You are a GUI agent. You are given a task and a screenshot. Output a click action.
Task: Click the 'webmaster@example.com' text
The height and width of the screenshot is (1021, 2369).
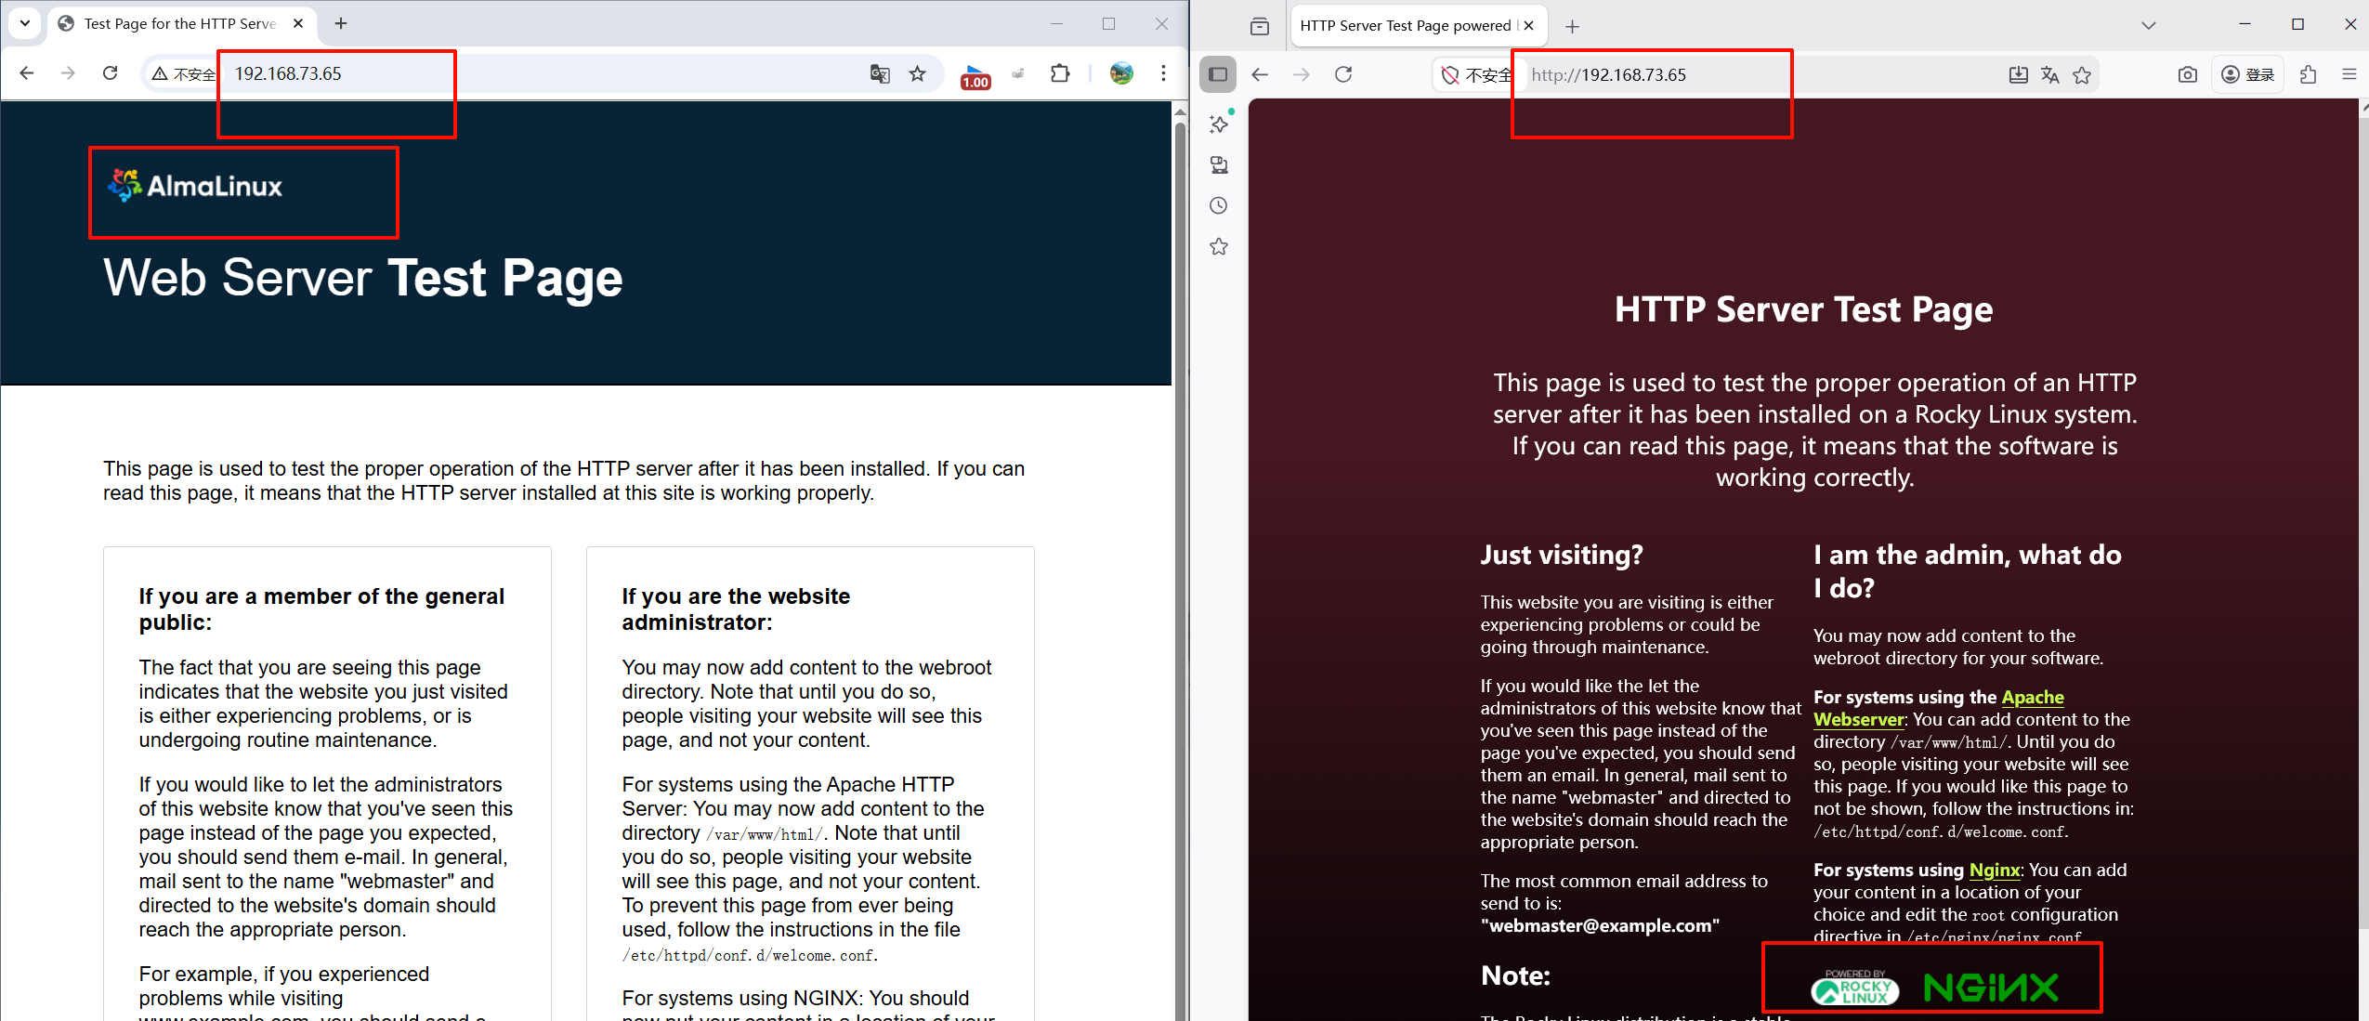click(x=1600, y=925)
